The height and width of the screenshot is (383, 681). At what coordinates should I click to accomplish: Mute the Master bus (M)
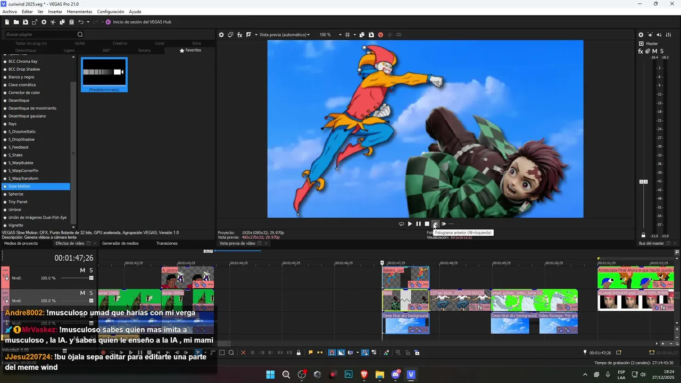tap(655, 51)
